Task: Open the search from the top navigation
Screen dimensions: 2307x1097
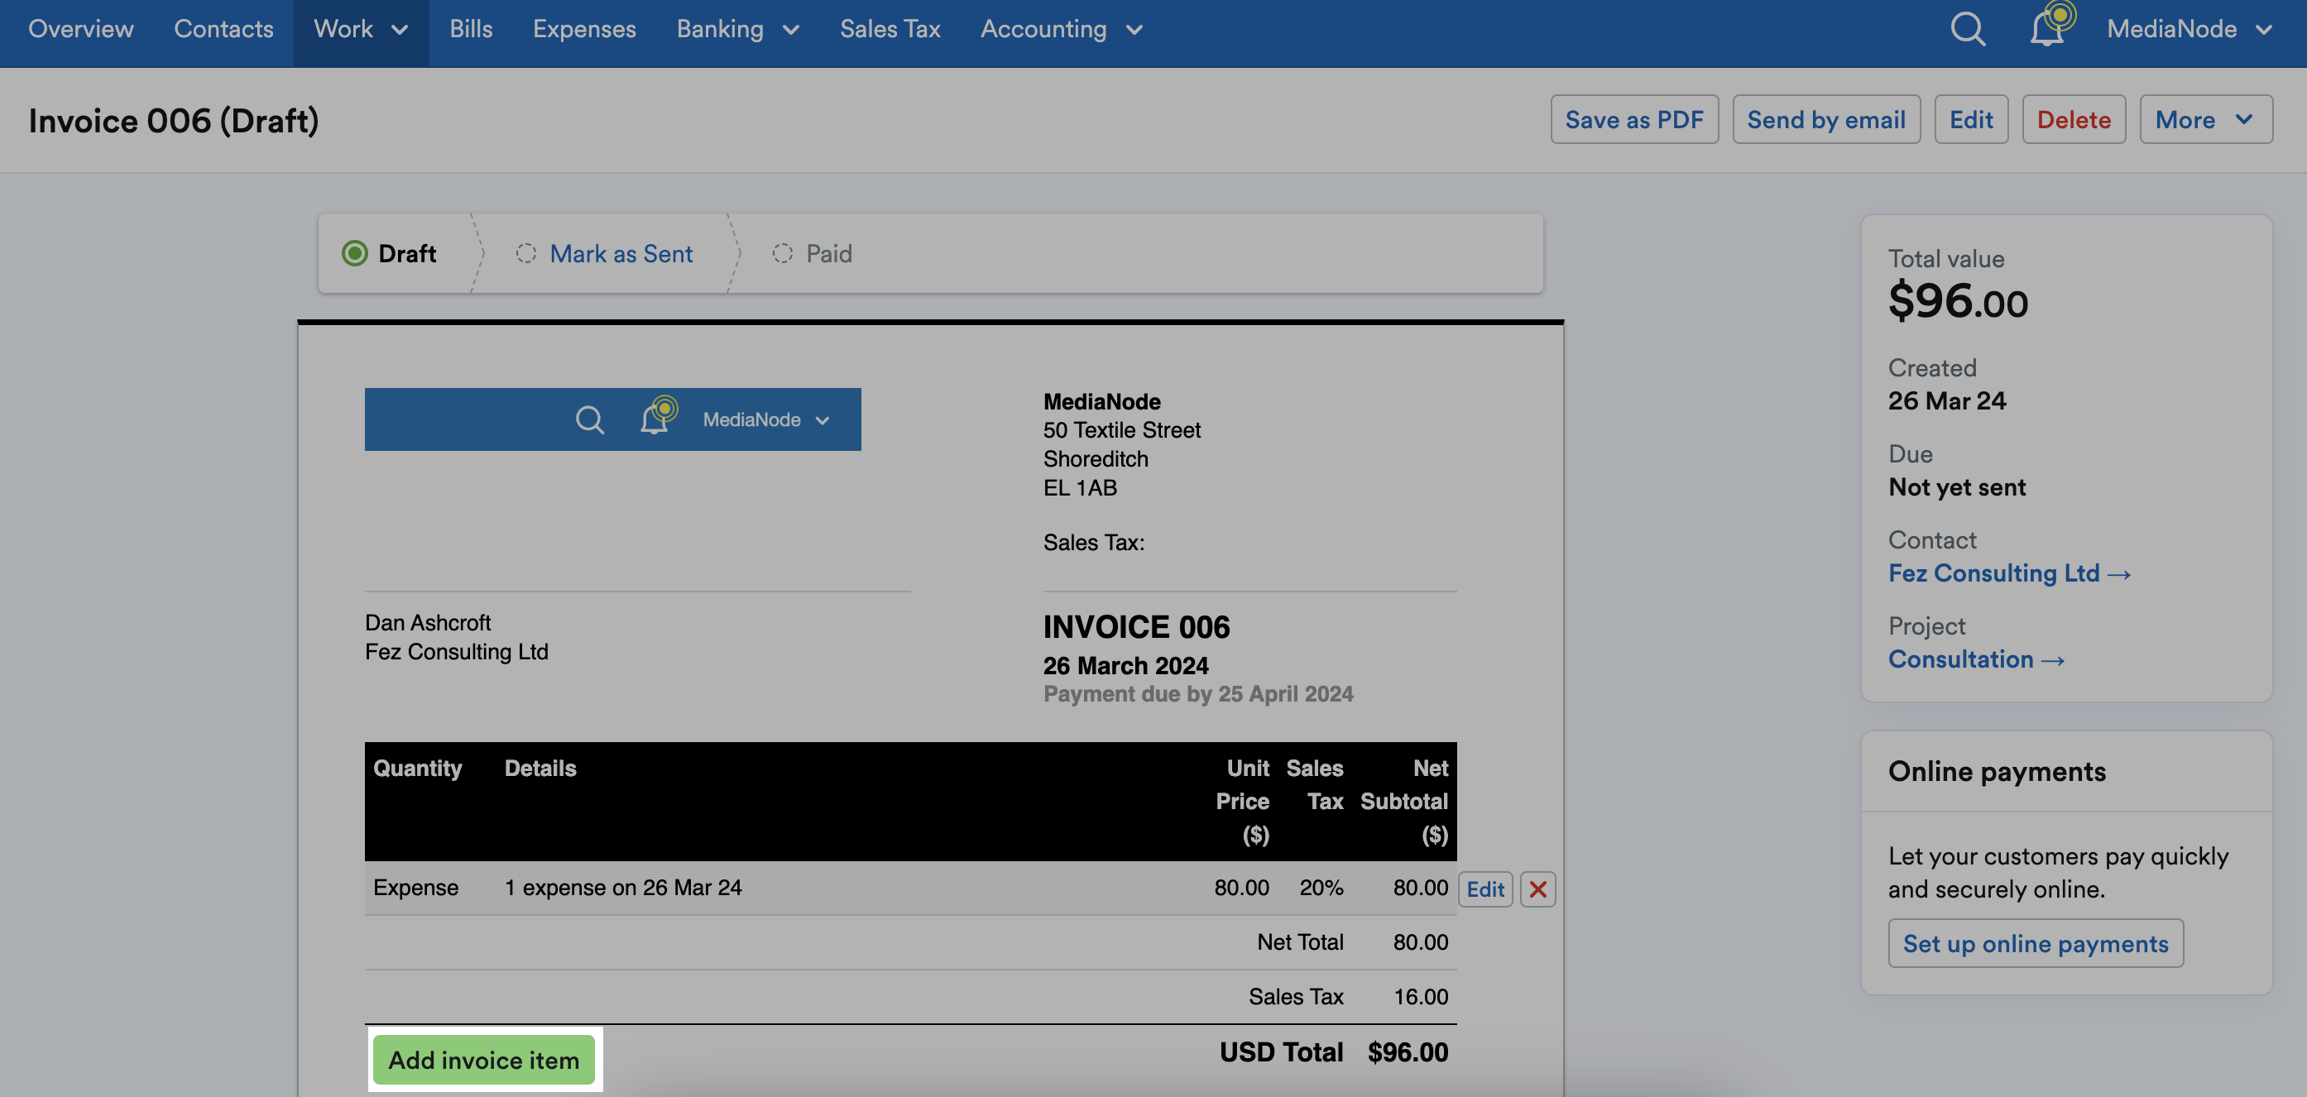Action: coord(1968,29)
